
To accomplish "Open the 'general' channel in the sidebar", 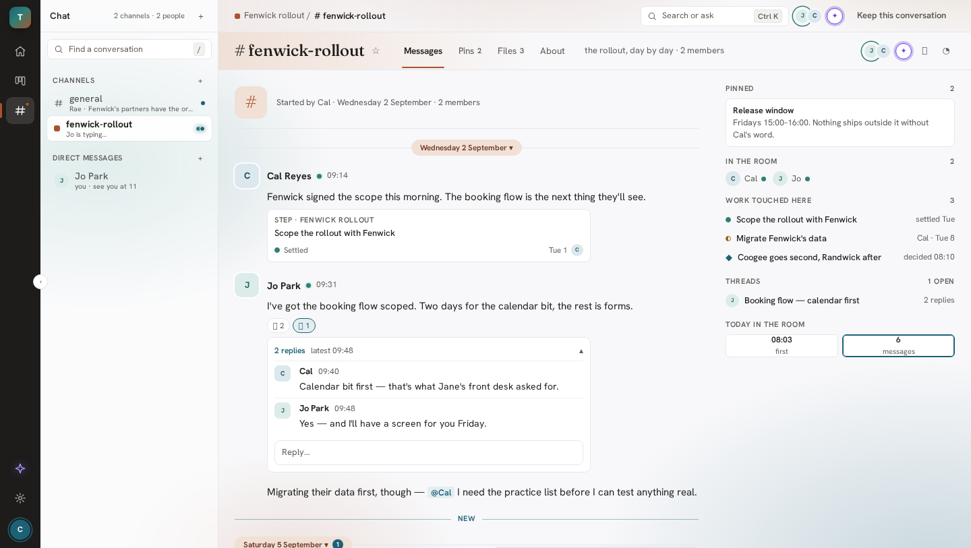I will click(129, 103).
